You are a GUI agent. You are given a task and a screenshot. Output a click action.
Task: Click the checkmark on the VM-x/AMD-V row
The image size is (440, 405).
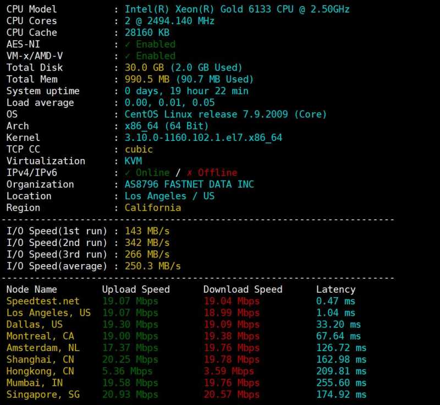point(128,56)
